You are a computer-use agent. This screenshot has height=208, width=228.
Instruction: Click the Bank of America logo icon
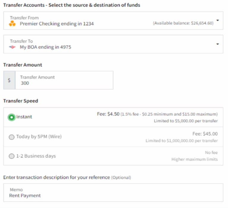pyautogui.click(x=12, y=47)
